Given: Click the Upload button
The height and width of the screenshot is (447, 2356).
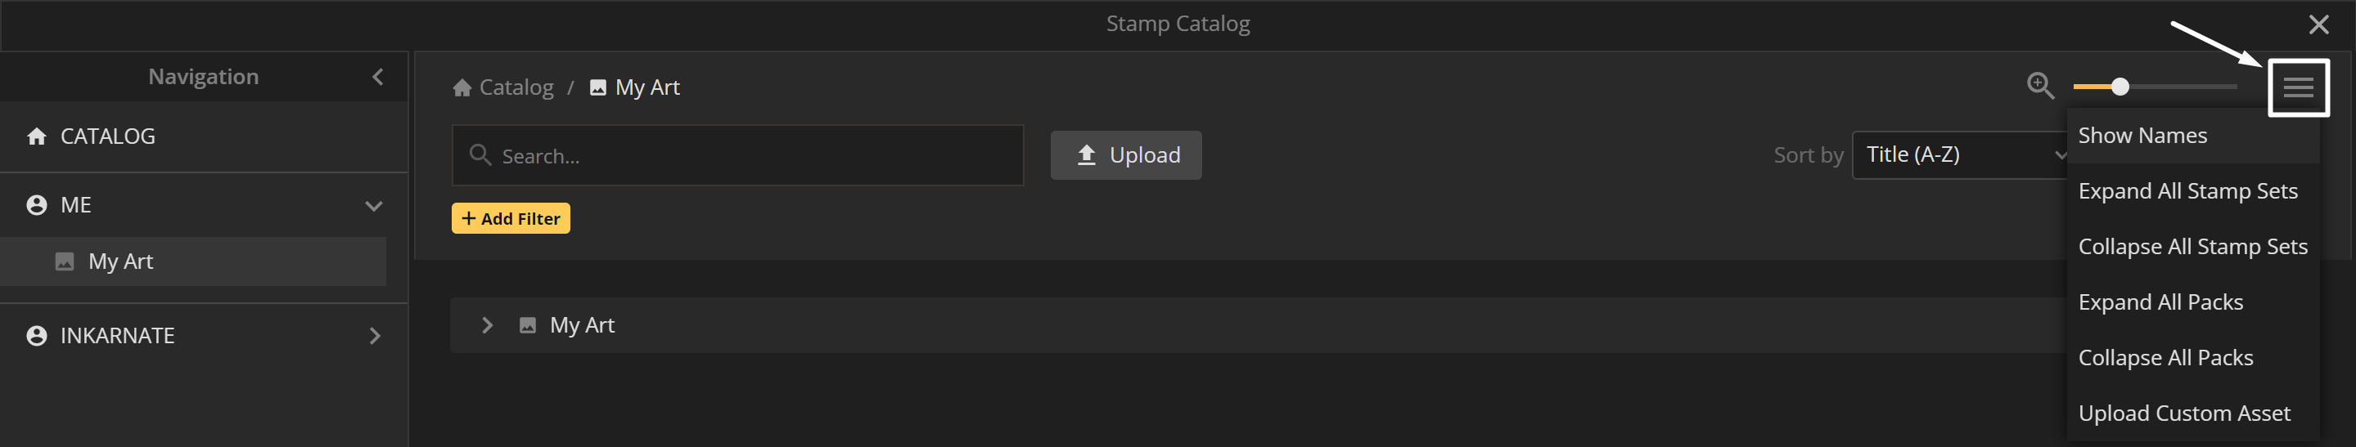Looking at the screenshot, I should [1125, 155].
